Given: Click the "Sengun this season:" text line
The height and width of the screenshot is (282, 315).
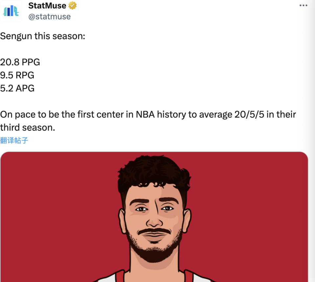Looking at the screenshot, I should (43, 36).
